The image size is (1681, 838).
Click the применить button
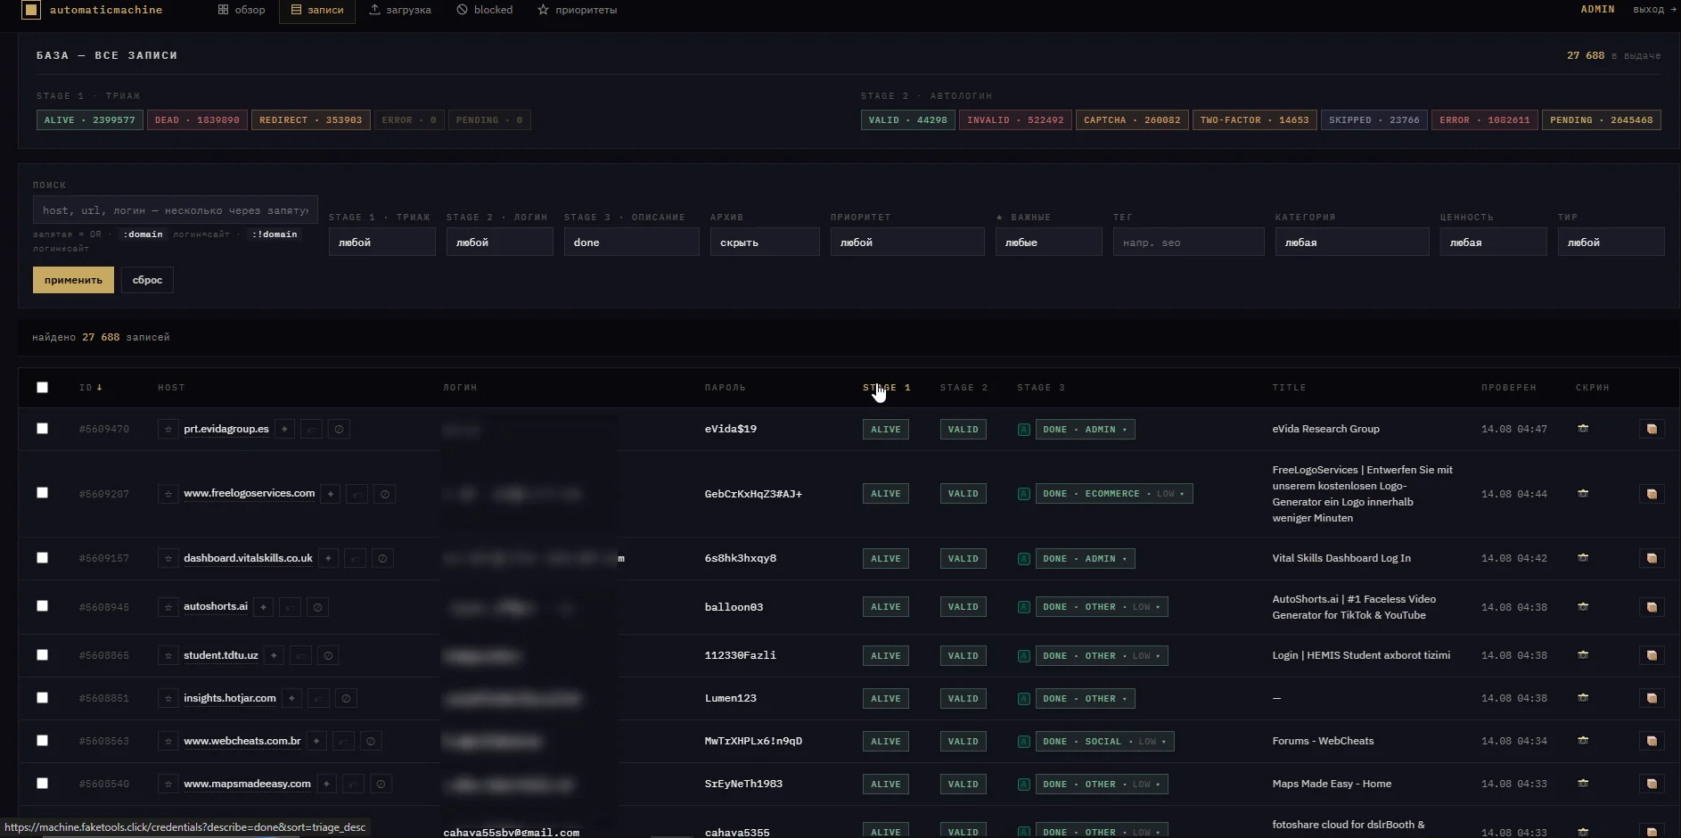coord(73,280)
